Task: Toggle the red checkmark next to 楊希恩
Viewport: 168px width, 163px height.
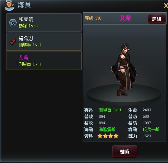Action: coord(12,41)
